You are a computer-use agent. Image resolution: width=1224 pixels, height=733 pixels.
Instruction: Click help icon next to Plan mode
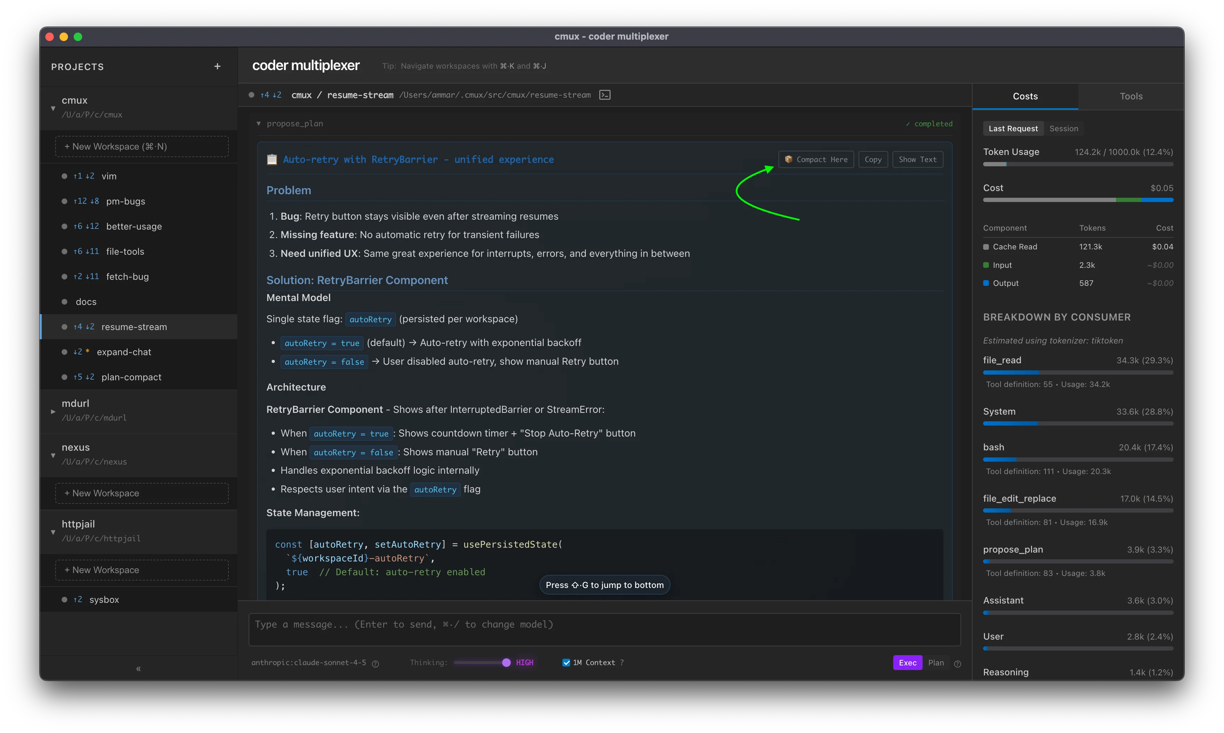958,663
